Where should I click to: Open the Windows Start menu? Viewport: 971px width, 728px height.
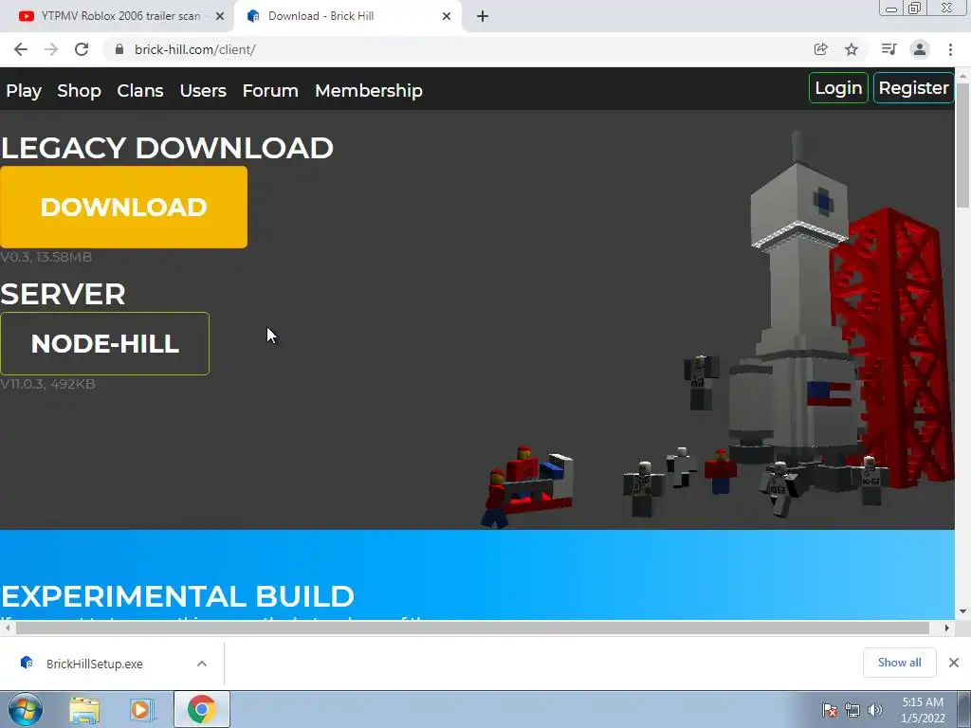pyautogui.click(x=26, y=709)
